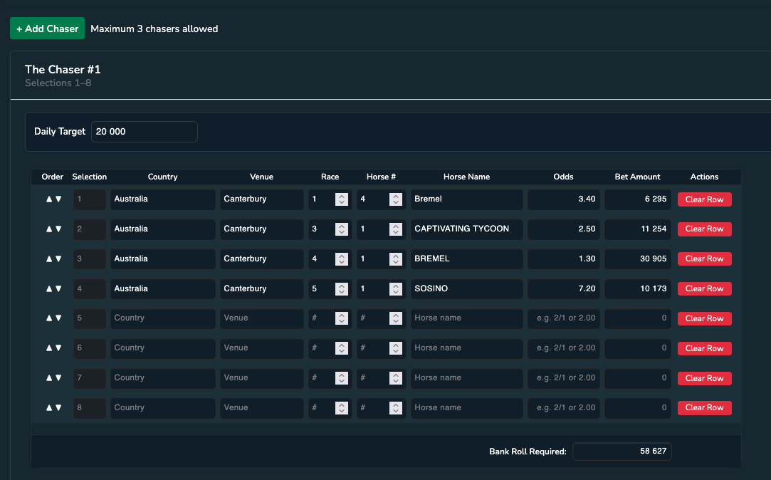Clear Row for the SOSINO selection
771x480 pixels.
click(704, 288)
